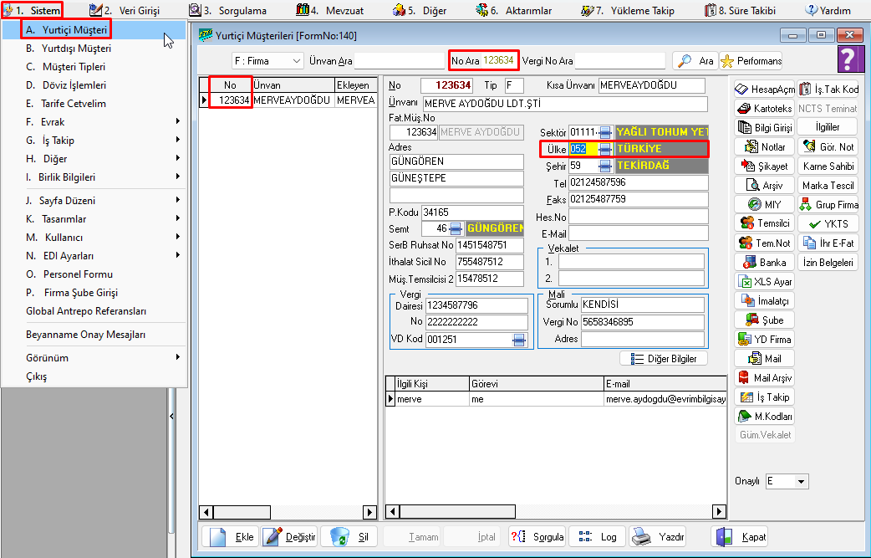Click the Diğer Bilgiler button

click(664, 359)
